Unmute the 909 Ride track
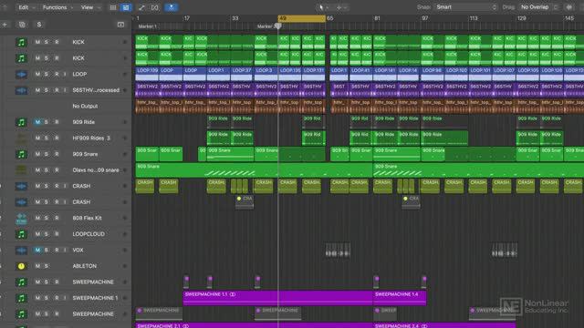Viewport: 584px width, 328px height. coord(37,122)
